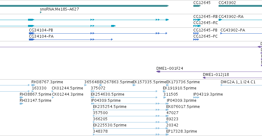The height and width of the screenshot is (136, 262).
Task: Select transcript CG12645-RC
Action: pyautogui.click(x=206, y=23)
